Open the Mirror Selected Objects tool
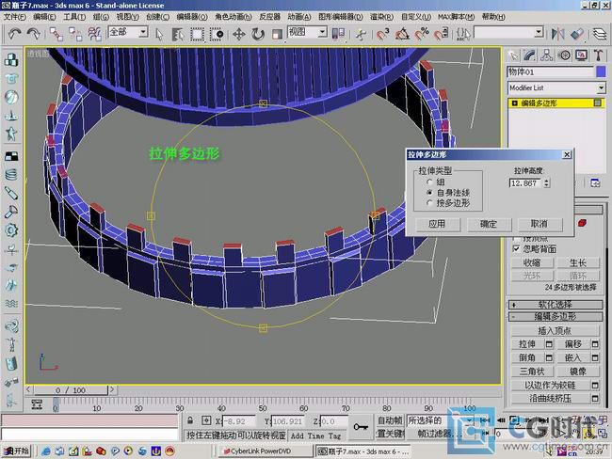 (557, 34)
